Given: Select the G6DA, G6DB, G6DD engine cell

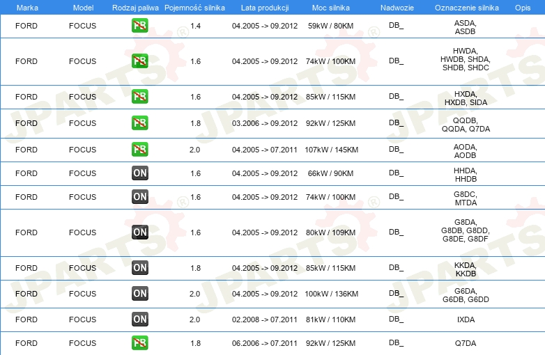Looking at the screenshot, I should coord(466,295).
